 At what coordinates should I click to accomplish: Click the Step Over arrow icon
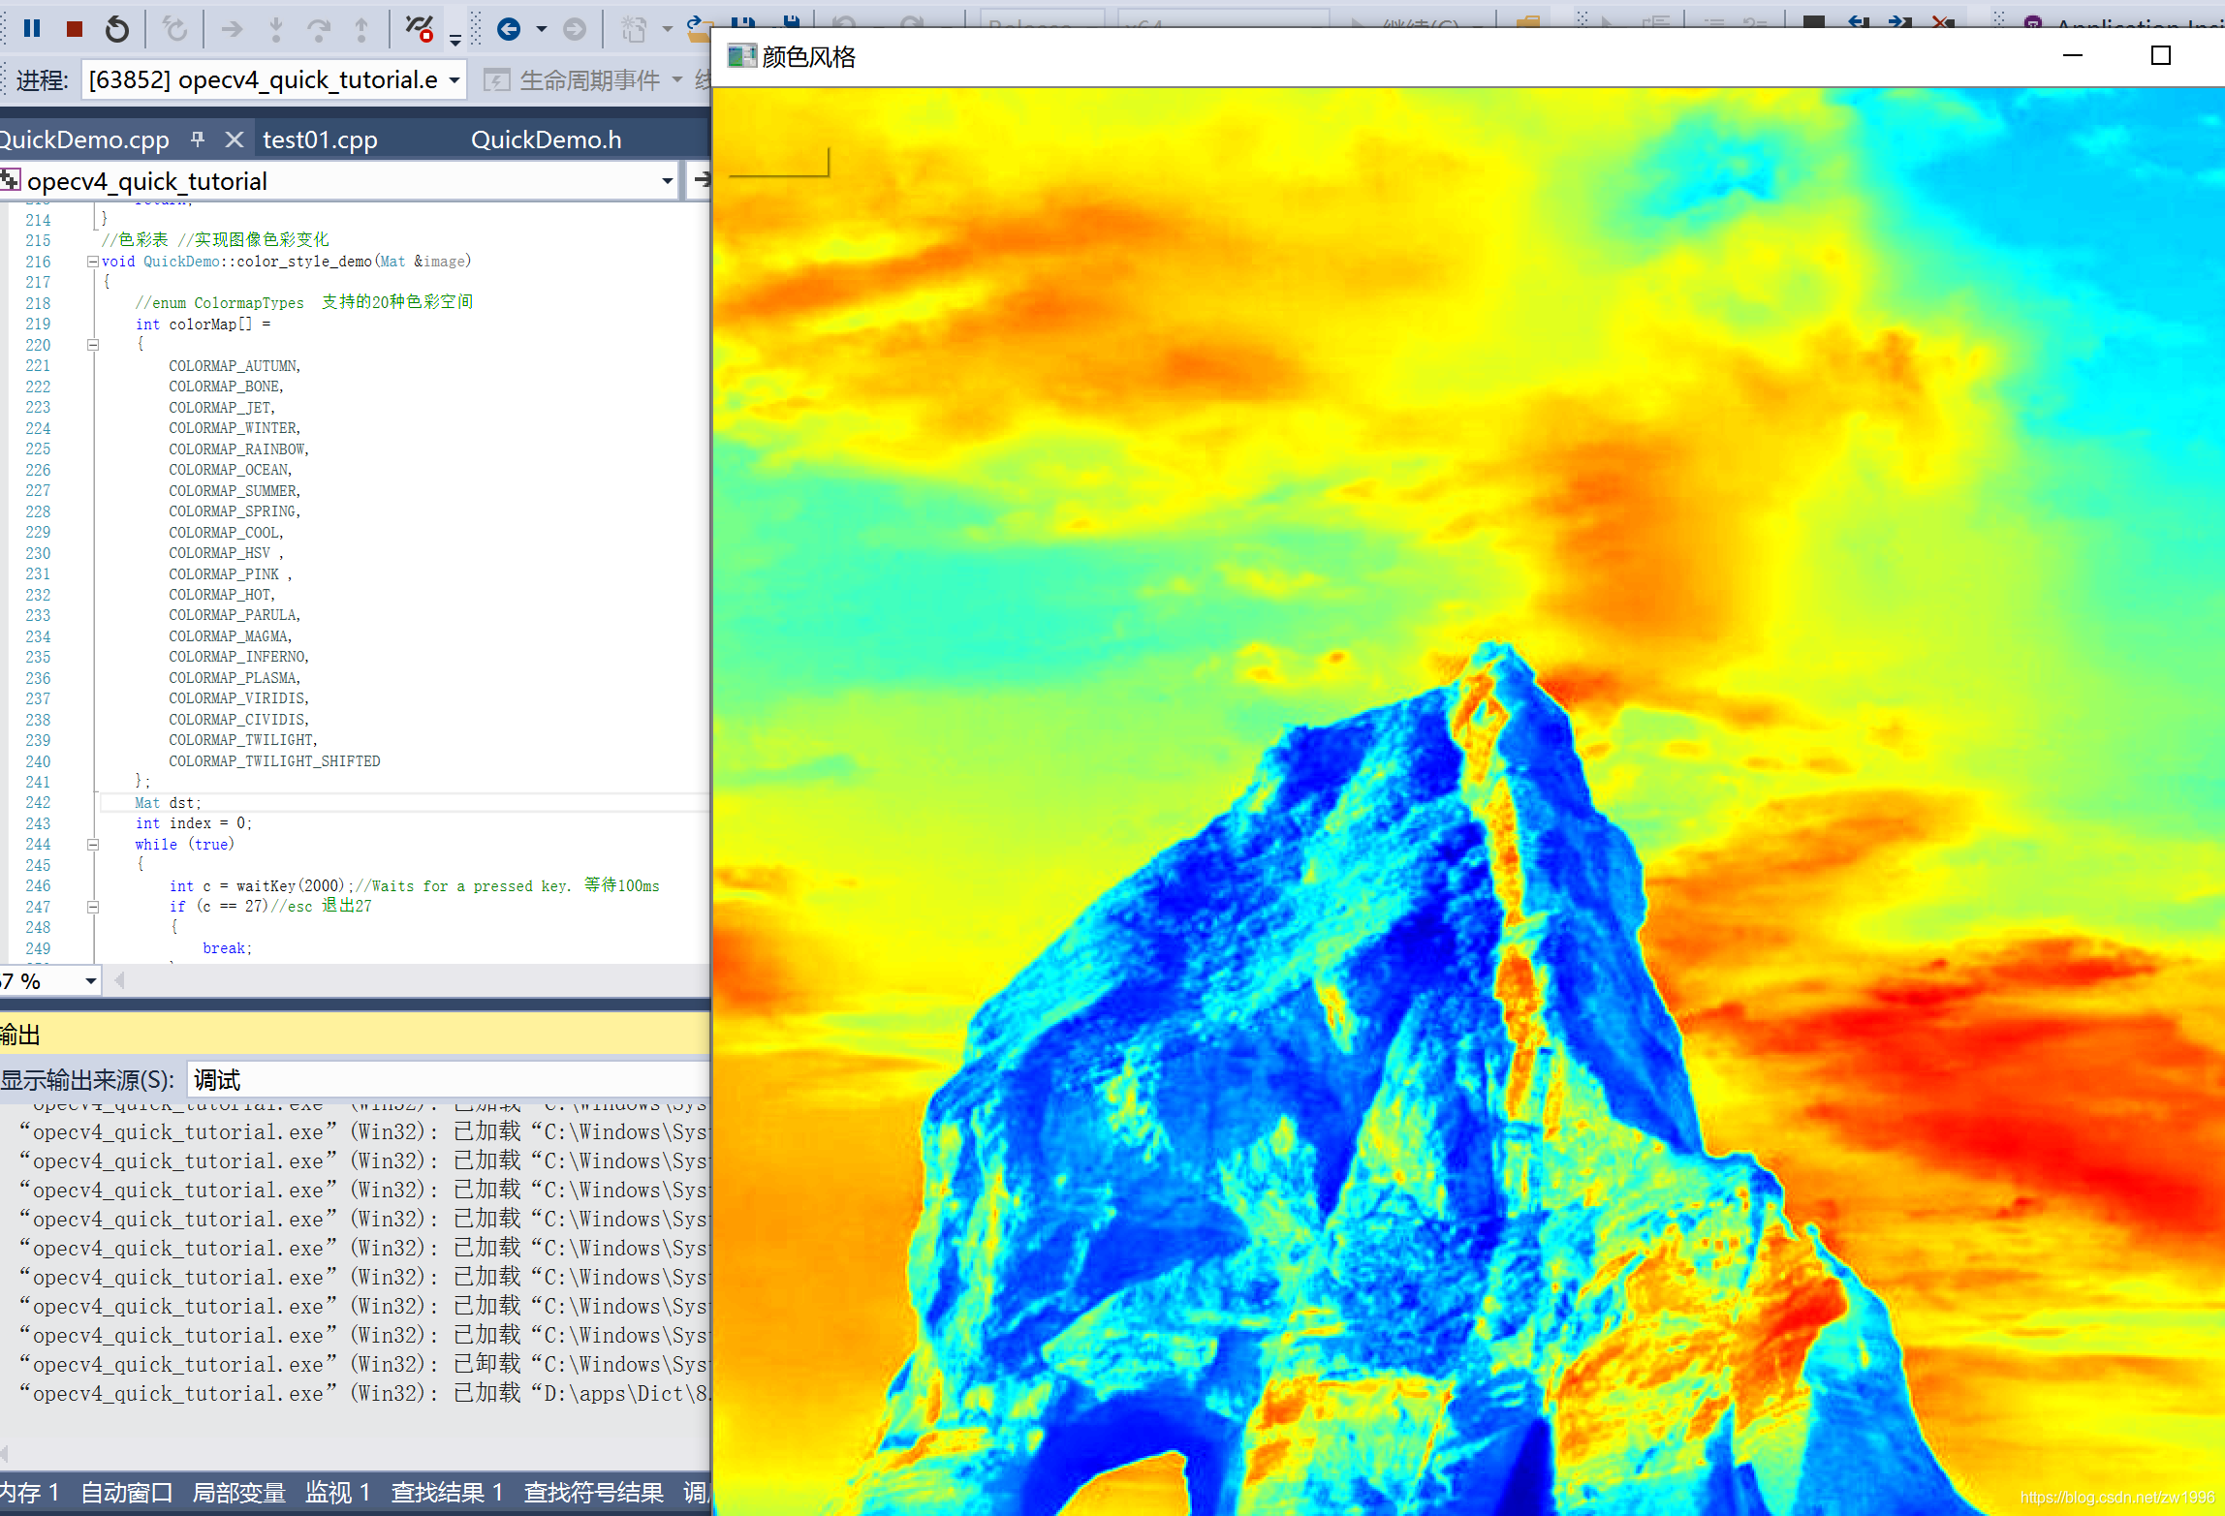coord(319,29)
